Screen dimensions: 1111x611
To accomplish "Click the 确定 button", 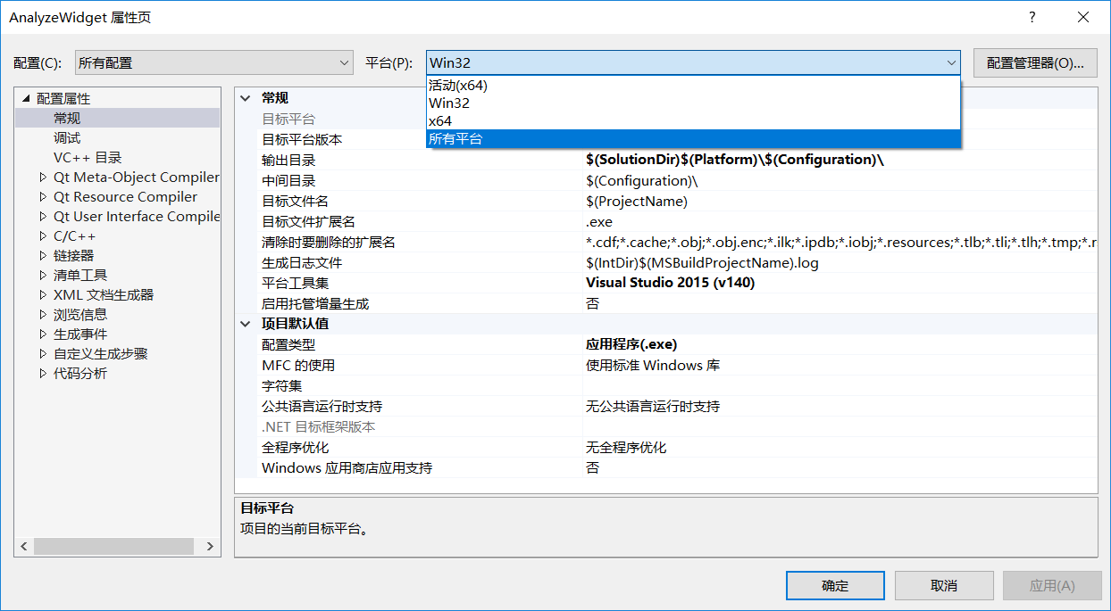I will (x=835, y=585).
